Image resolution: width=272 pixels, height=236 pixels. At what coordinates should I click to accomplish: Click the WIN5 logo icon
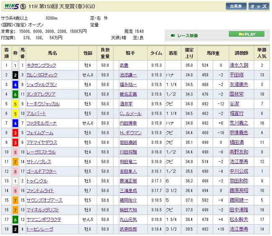click(12, 6)
